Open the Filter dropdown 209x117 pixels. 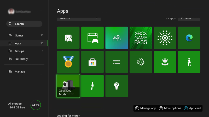[189, 18]
